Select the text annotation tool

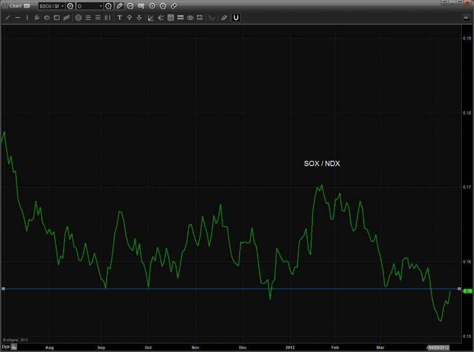(120, 18)
